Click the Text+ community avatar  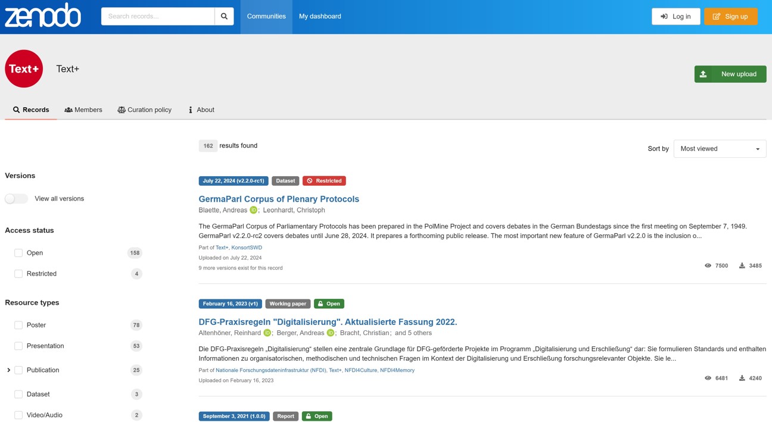[24, 68]
